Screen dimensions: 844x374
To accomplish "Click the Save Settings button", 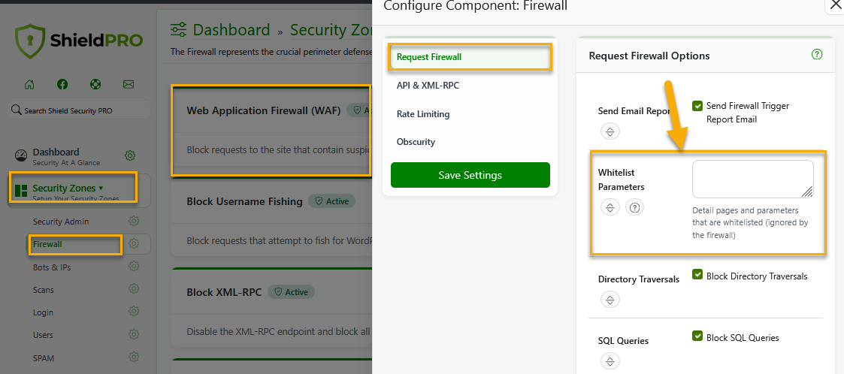I will [x=470, y=175].
